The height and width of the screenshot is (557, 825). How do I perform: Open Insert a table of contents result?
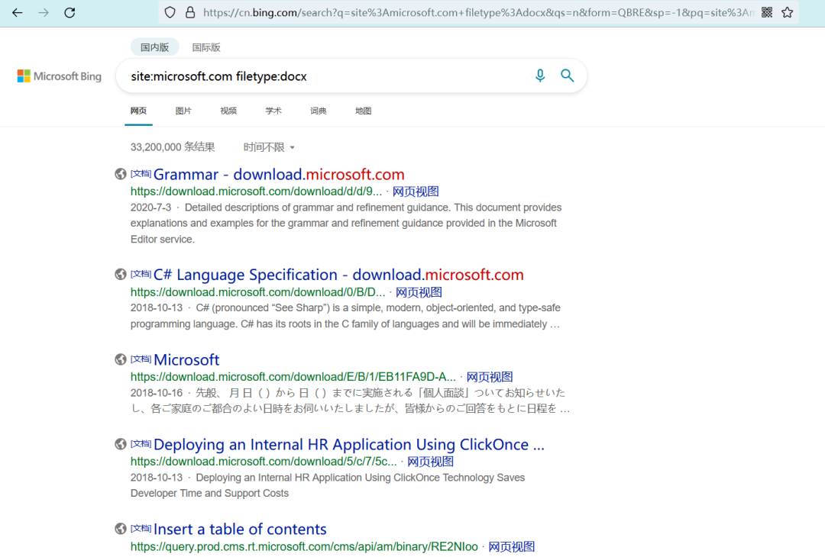tap(240, 530)
